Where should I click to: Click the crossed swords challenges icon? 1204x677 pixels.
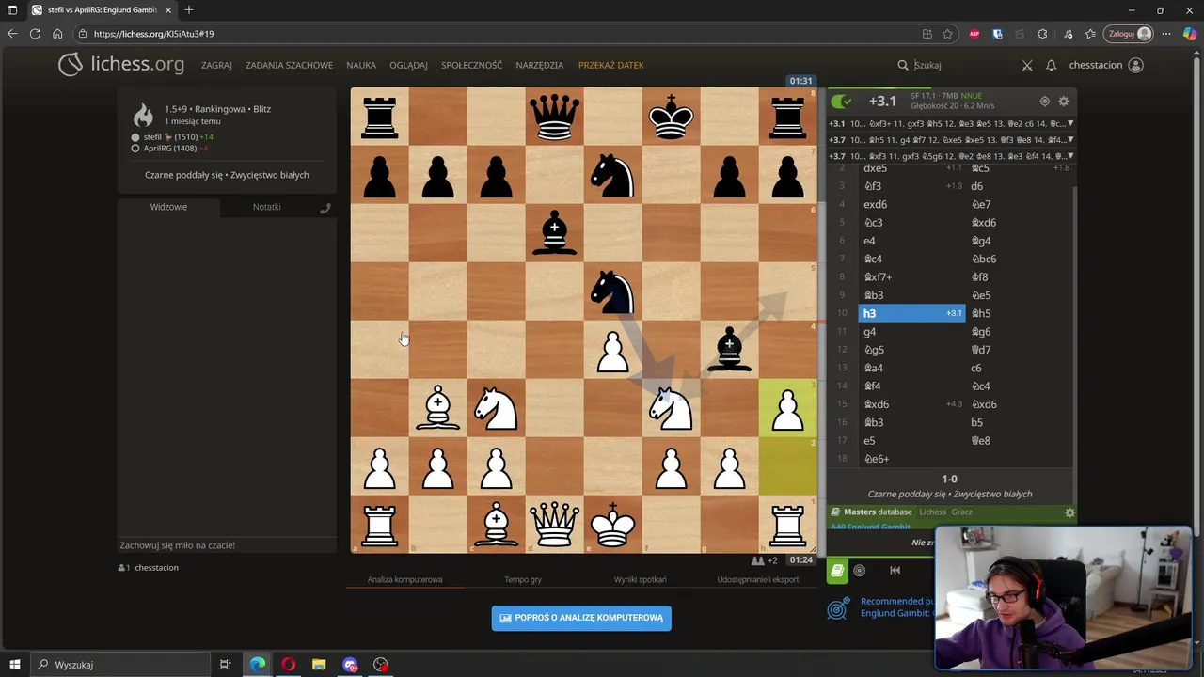(x=1027, y=65)
